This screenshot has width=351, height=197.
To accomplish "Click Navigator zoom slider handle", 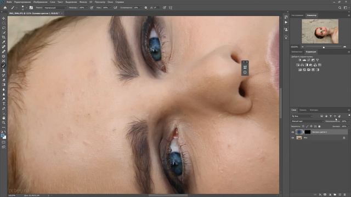I will click(x=324, y=47).
